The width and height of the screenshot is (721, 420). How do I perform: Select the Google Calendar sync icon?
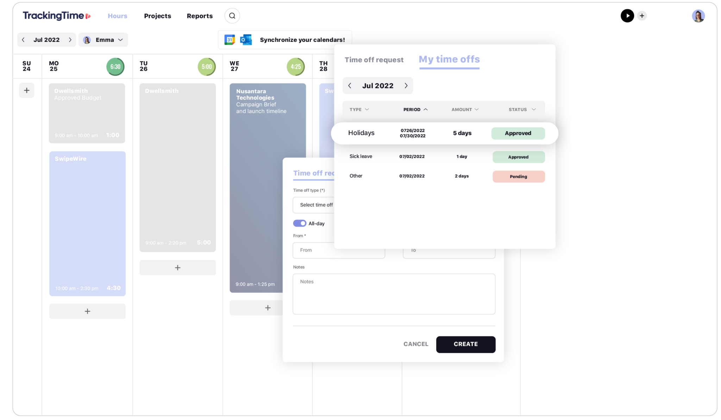pos(230,39)
